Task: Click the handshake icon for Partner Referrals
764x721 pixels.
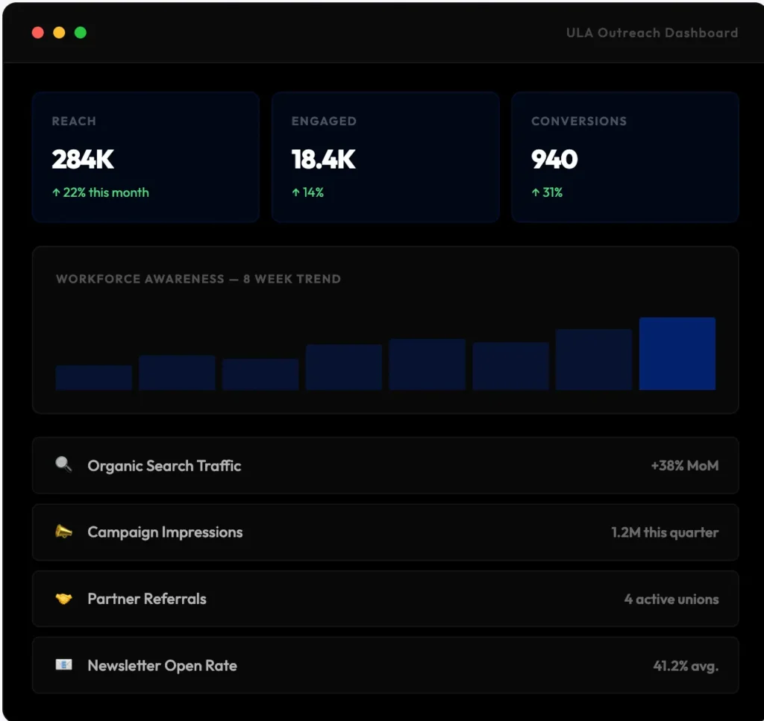Action: coord(63,598)
